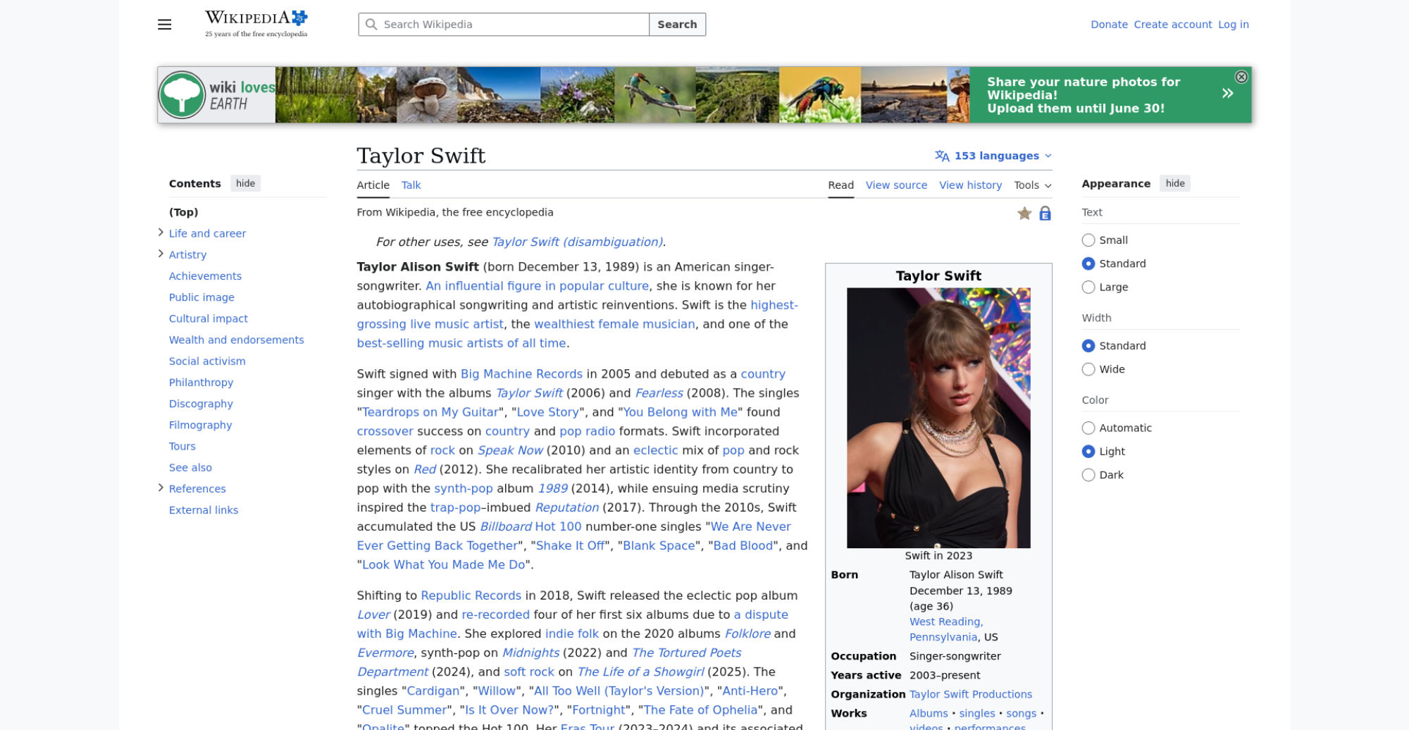
Task: Open the View history tab
Action: click(970, 185)
